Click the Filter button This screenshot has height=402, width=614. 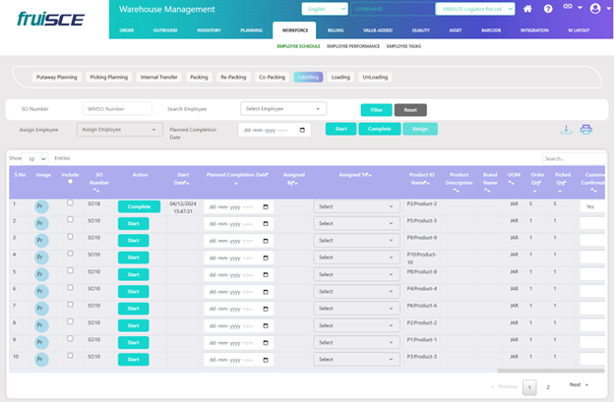(375, 109)
